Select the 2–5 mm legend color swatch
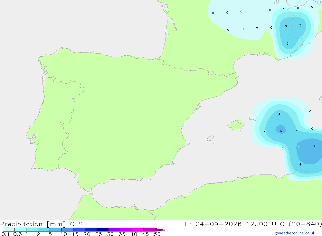 [44, 230]
